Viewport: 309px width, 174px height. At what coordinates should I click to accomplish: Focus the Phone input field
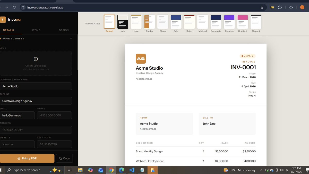click(54, 115)
